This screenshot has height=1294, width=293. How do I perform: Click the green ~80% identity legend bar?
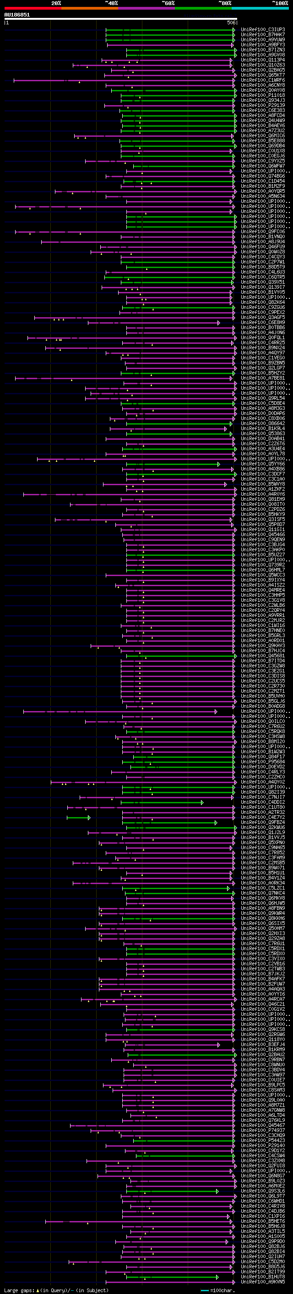tap(203, 9)
